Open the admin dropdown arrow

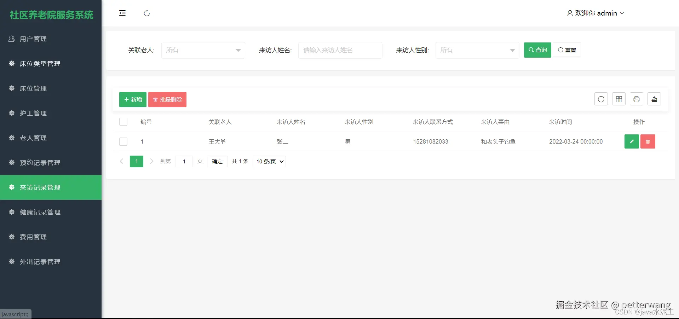(622, 13)
